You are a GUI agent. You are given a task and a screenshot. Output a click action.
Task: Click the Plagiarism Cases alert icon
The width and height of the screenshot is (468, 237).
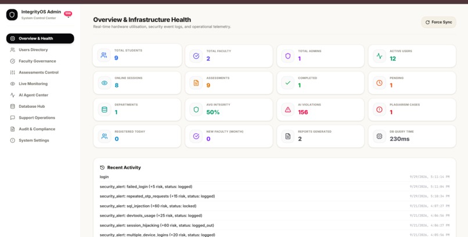[x=379, y=110]
